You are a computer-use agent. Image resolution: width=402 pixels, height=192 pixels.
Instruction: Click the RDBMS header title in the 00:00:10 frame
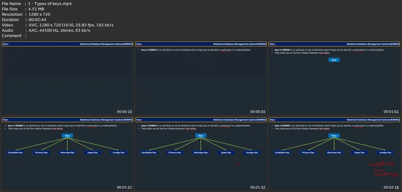(x=106, y=44)
